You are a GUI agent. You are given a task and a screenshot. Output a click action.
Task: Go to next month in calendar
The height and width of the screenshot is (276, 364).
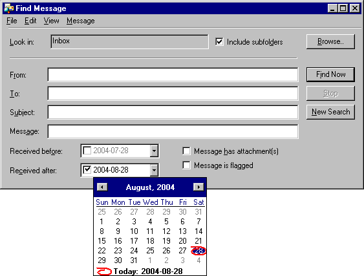[x=198, y=187]
